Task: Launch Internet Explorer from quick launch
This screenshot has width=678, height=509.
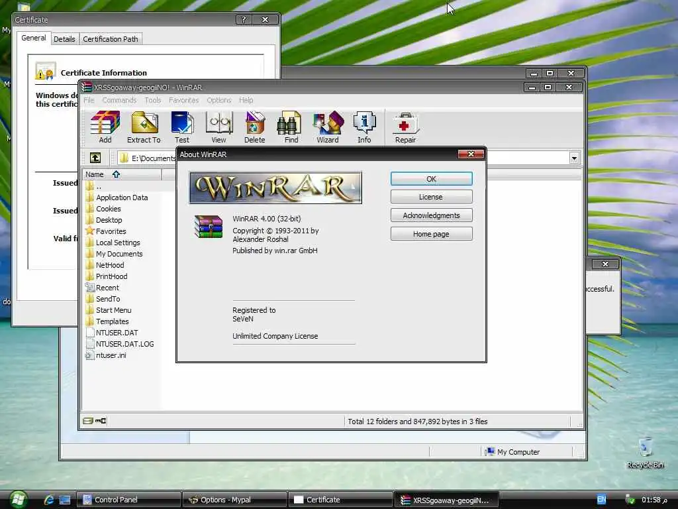Action: (x=49, y=500)
